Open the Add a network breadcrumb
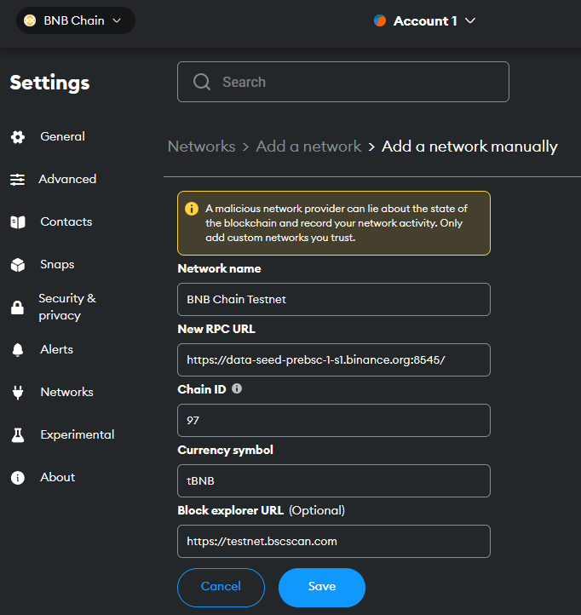 308,147
